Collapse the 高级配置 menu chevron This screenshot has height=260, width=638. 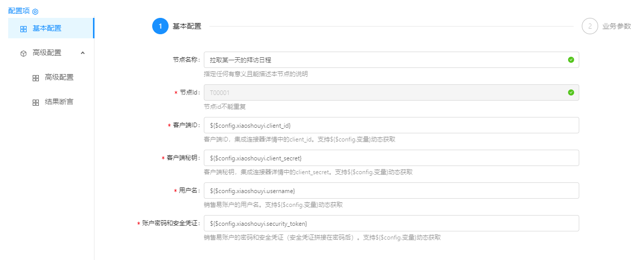[x=83, y=53]
